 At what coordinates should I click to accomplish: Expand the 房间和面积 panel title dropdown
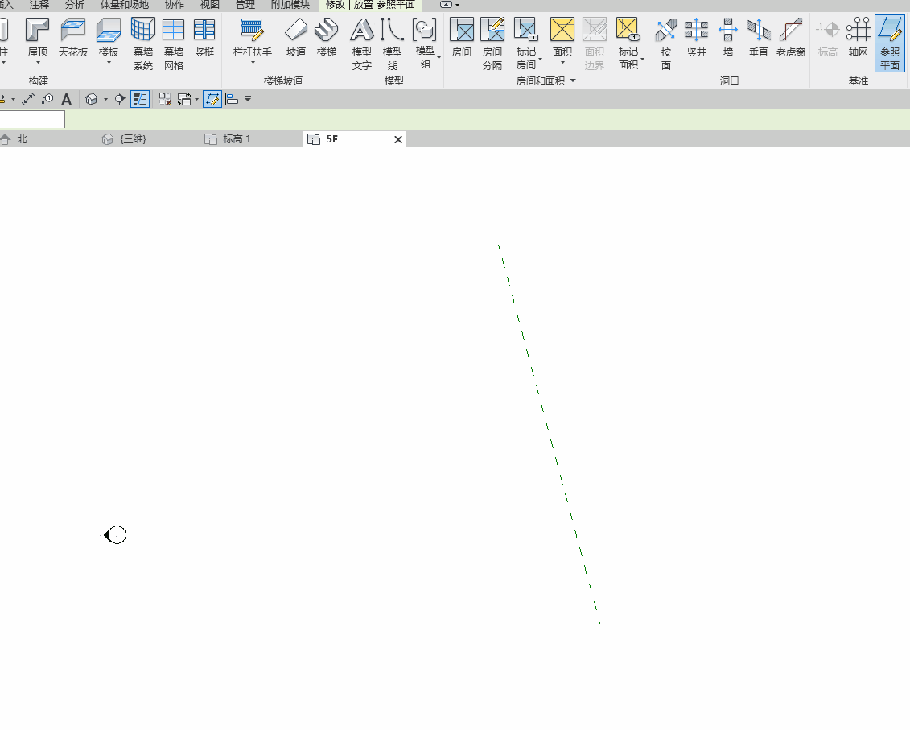[x=573, y=80]
